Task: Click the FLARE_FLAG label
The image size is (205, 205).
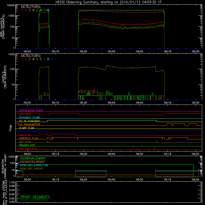Action: pyautogui.click(x=27, y=128)
